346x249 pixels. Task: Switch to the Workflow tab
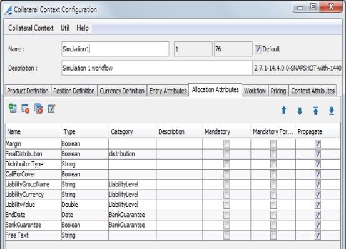(255, 91)
